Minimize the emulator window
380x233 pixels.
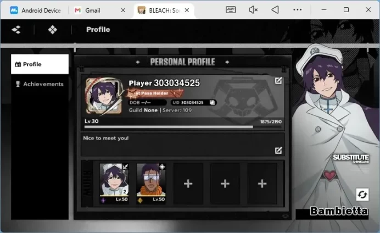(324, 10)
